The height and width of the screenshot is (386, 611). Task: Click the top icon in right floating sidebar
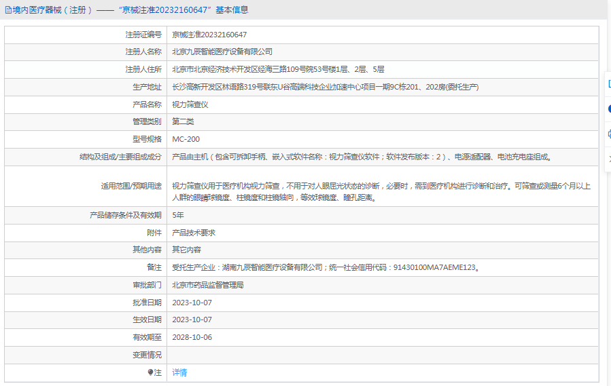[608, 85]
